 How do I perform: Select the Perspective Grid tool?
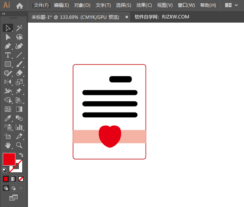(x=19, y=100)
